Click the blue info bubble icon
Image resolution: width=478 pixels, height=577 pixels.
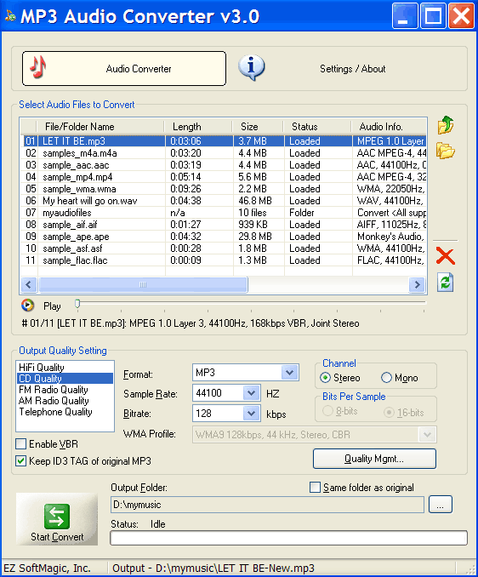click(252, 68)
